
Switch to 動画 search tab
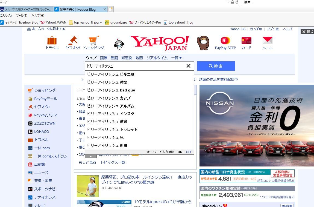tap(114, 58)
